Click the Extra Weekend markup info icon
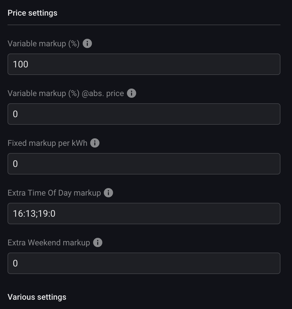This screenshot has width=292, height=309. (x=98, y=242)
